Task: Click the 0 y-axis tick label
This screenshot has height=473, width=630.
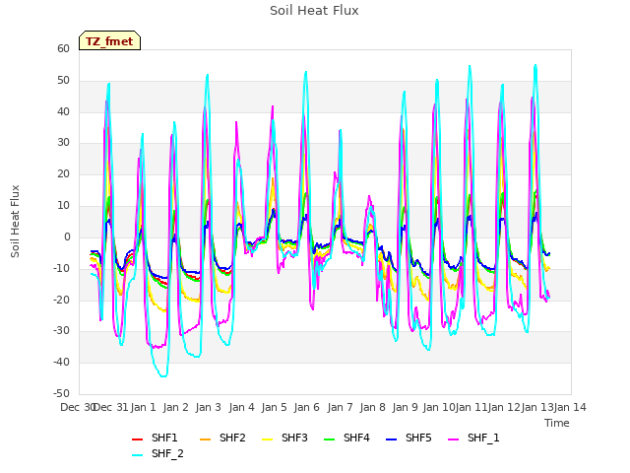Action: [67, 236]
